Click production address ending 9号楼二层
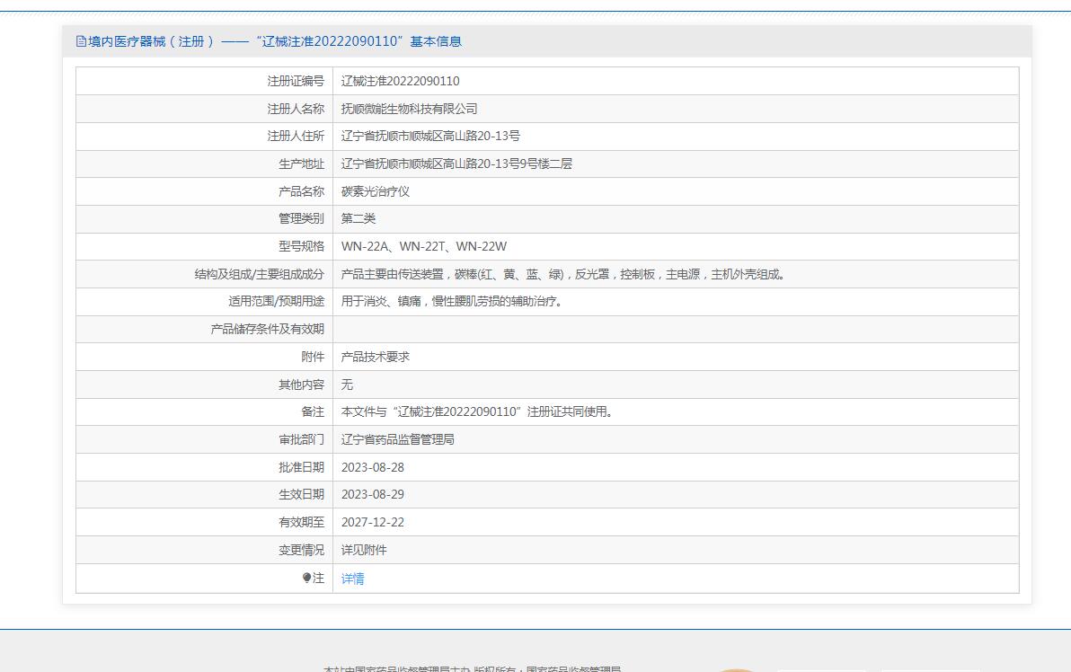 [x=456, y=164]
